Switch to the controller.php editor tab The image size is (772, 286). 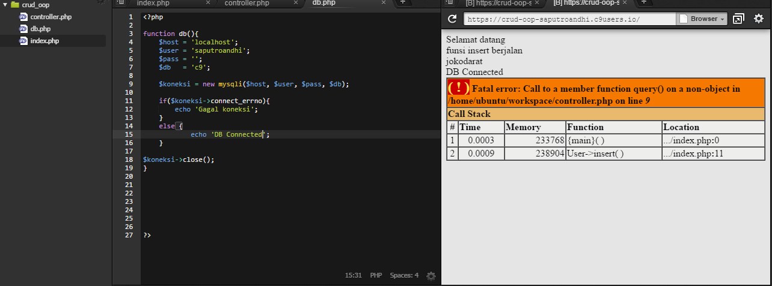pos(247,3)
